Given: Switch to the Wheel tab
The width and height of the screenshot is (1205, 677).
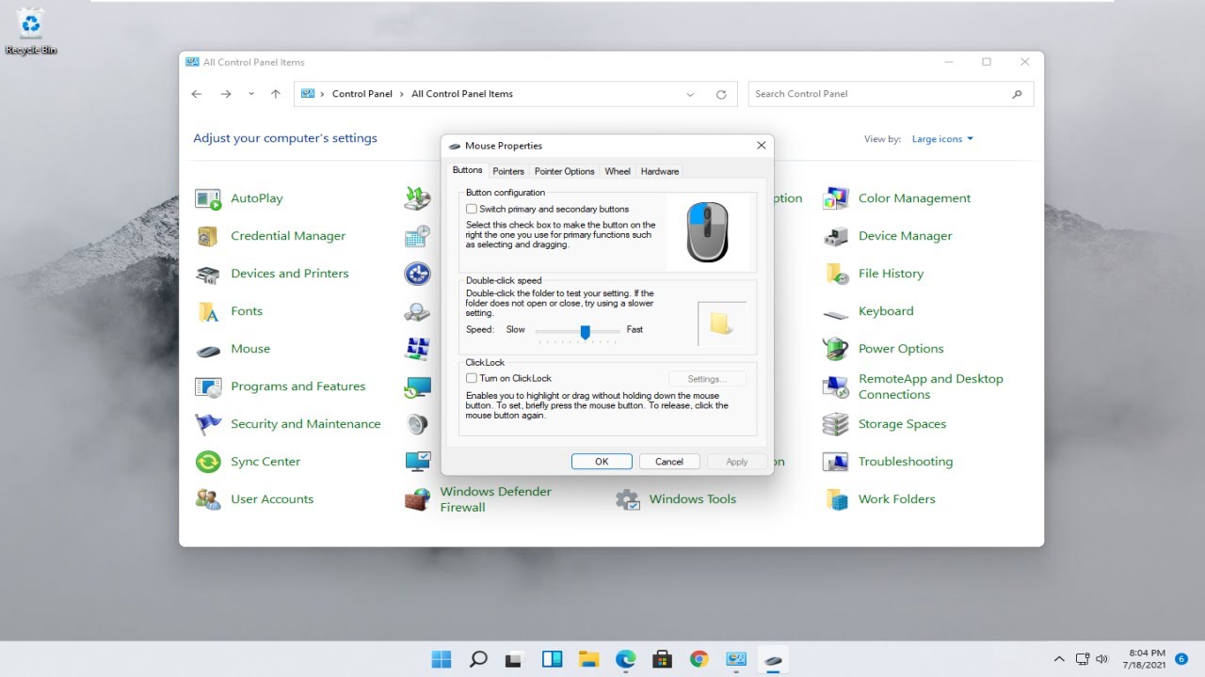Looking at the screenshot, I should [x=618, y=171].
